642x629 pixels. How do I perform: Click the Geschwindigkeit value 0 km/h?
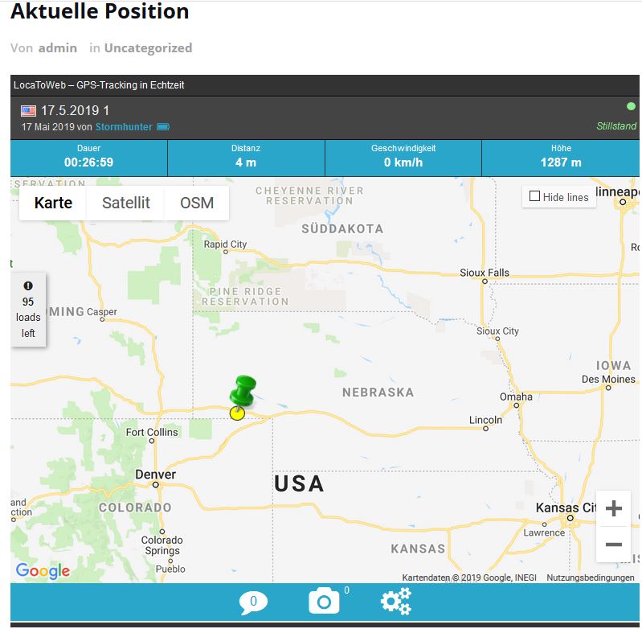point(403,162)
